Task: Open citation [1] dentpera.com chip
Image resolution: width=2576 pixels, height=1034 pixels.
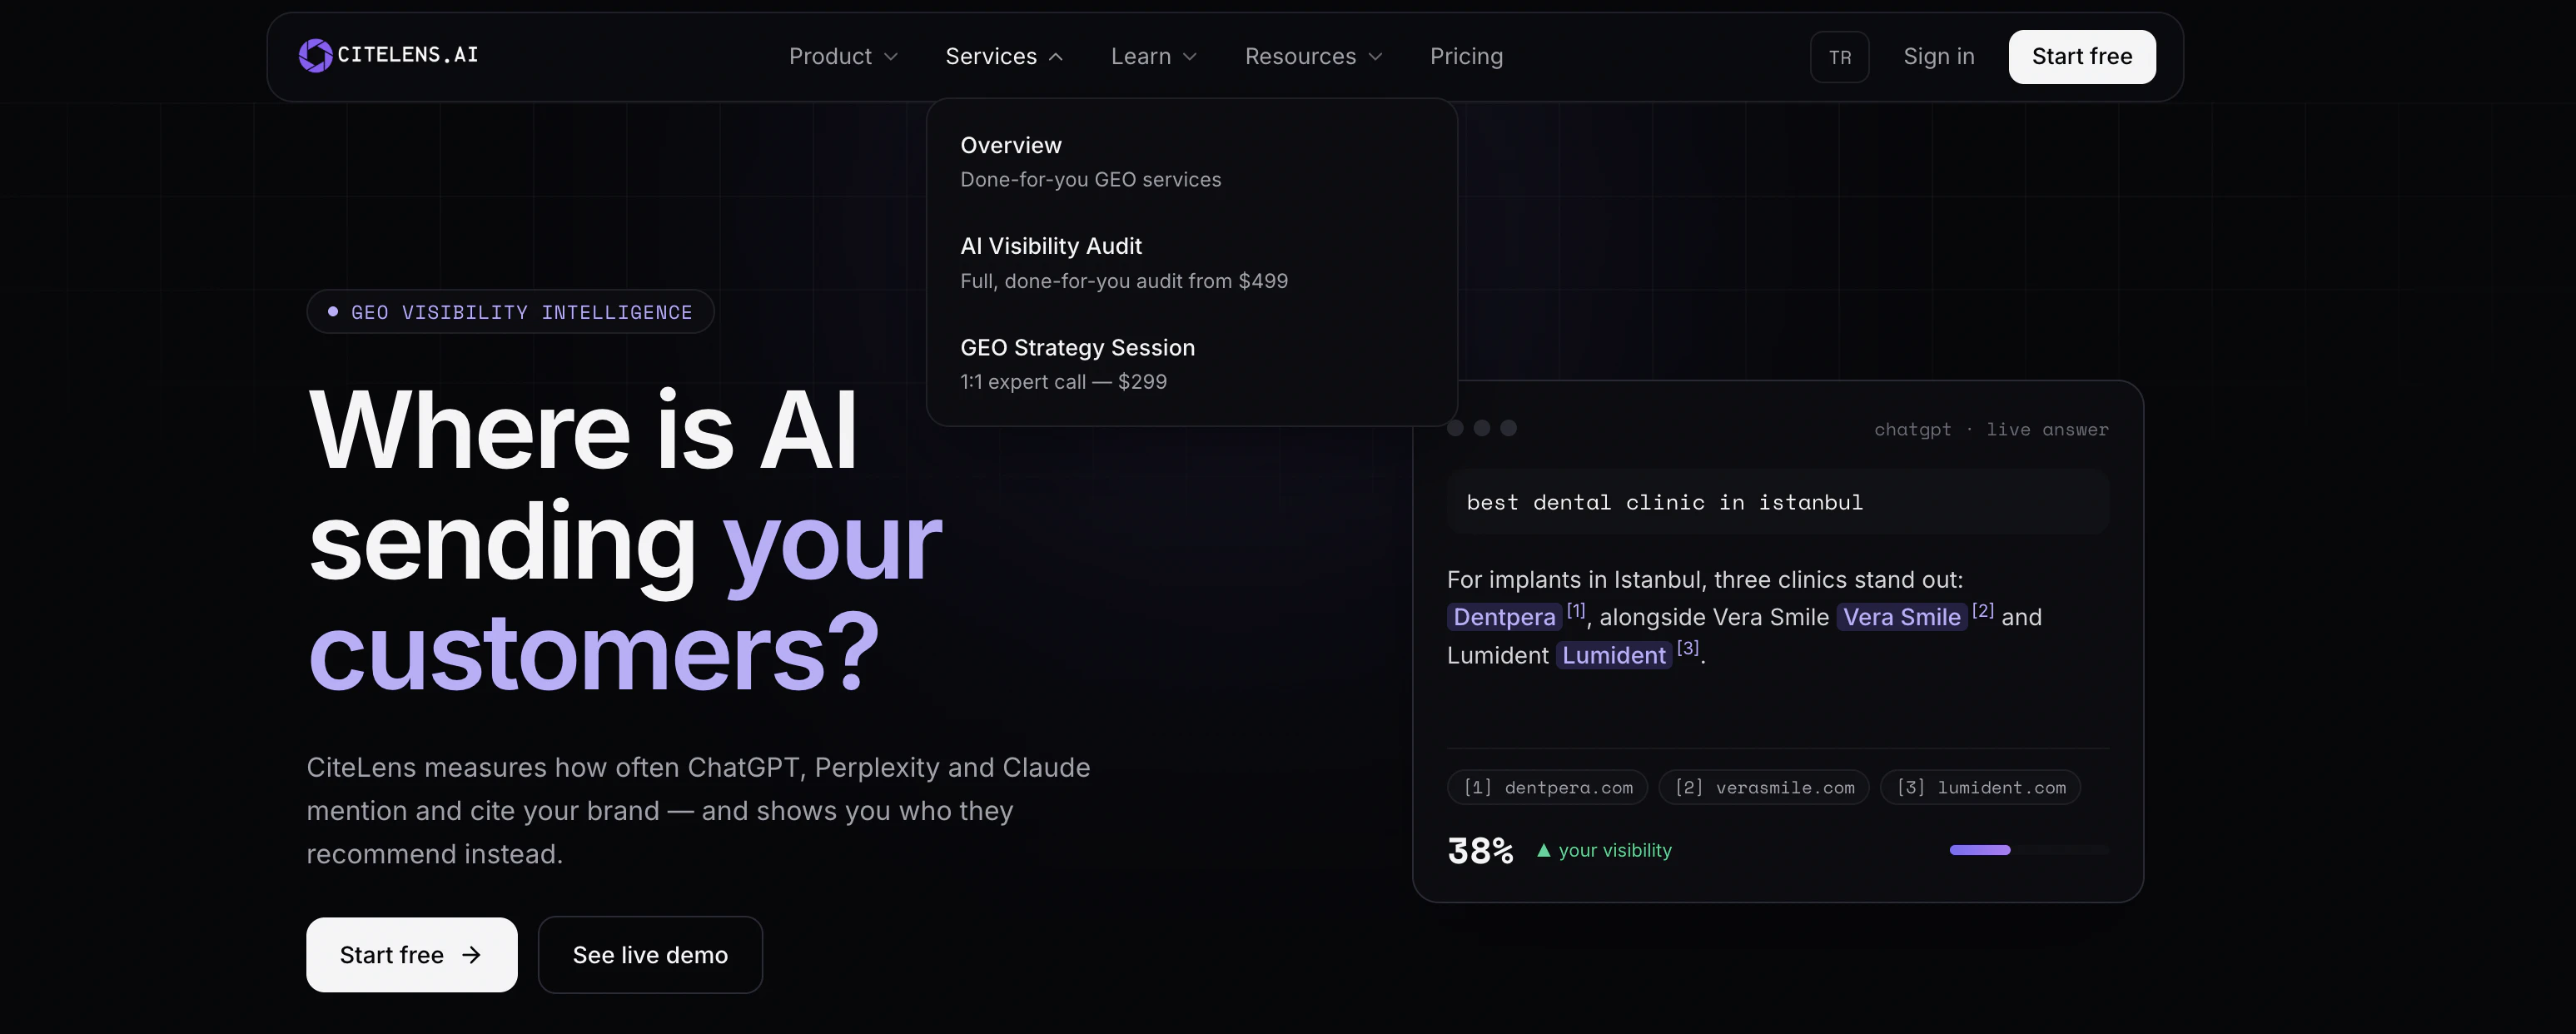Action: [x=1547, y=788]
